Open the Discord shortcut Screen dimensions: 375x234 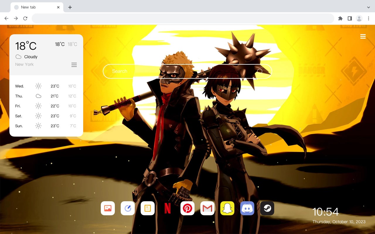point(247,208)
